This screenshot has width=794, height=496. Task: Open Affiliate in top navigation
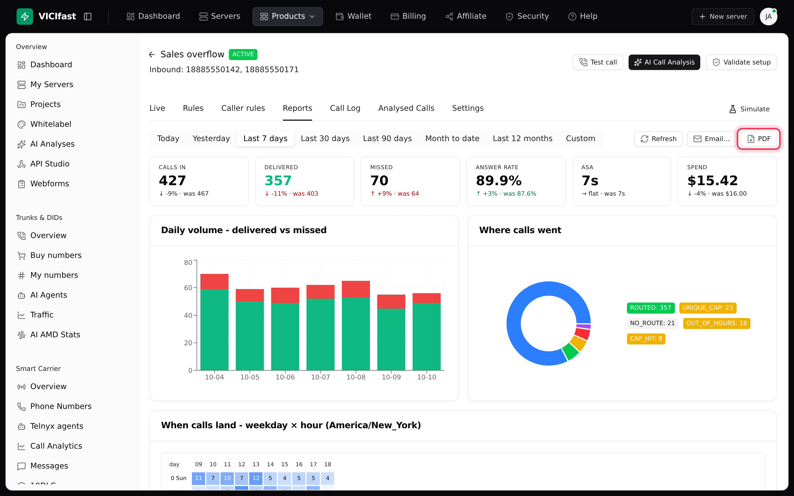tap(466, 17)
